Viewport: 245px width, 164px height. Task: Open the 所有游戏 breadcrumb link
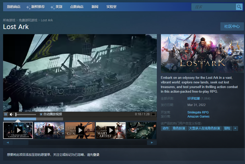click(9, 20)
